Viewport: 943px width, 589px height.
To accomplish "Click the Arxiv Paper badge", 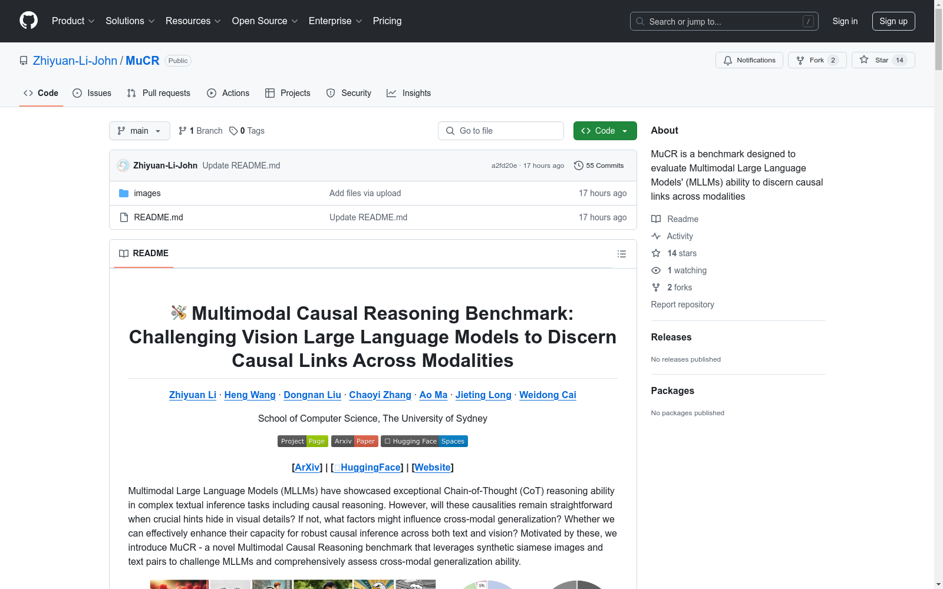I will [355, 441].
